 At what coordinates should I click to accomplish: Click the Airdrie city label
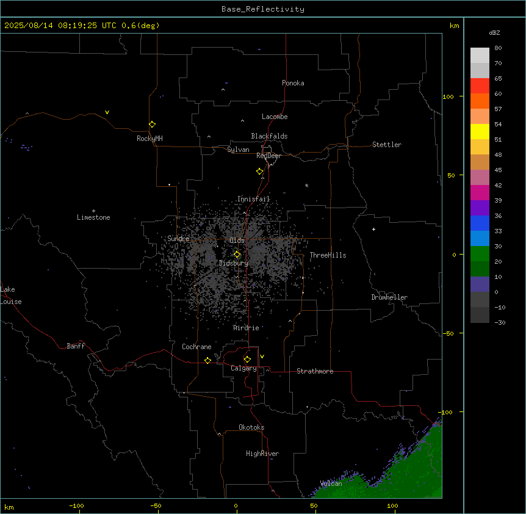click(247, 328)
